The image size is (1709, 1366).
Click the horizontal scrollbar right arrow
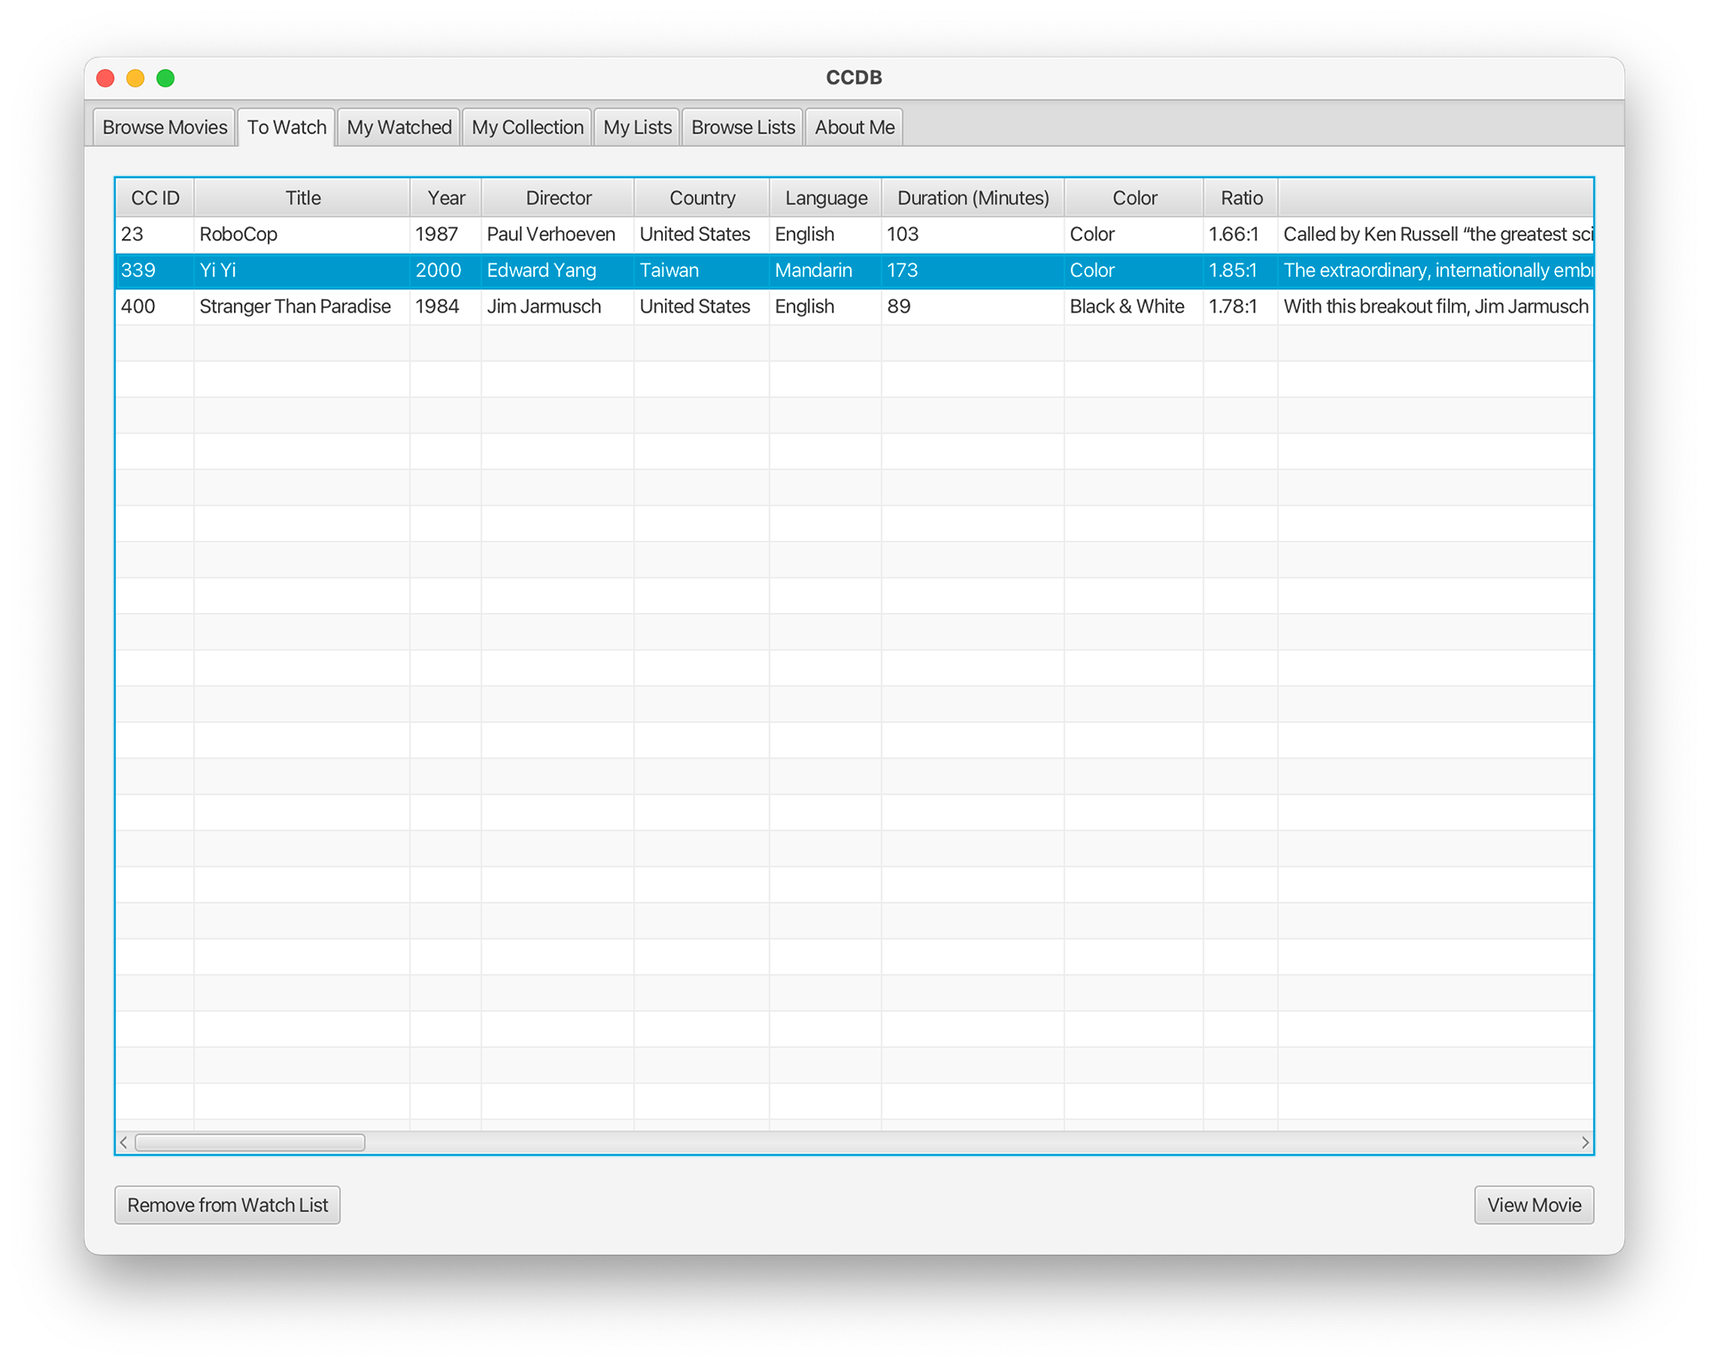pyautogui.click(x=1585, y=1143)
